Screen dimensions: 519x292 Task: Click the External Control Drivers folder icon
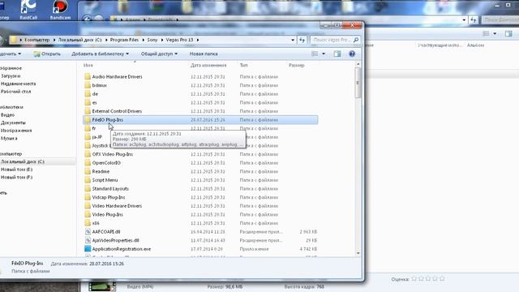tap(88, 111)
